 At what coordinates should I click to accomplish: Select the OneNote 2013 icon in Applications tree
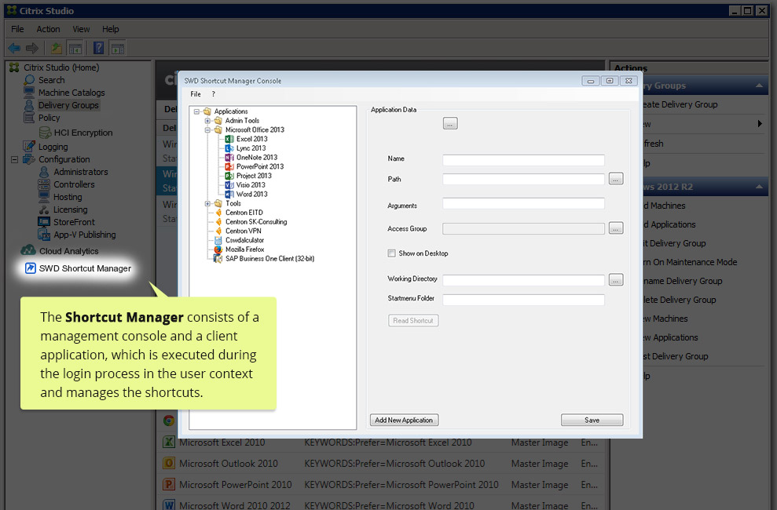pyautogui.click(x=229, y=157)
